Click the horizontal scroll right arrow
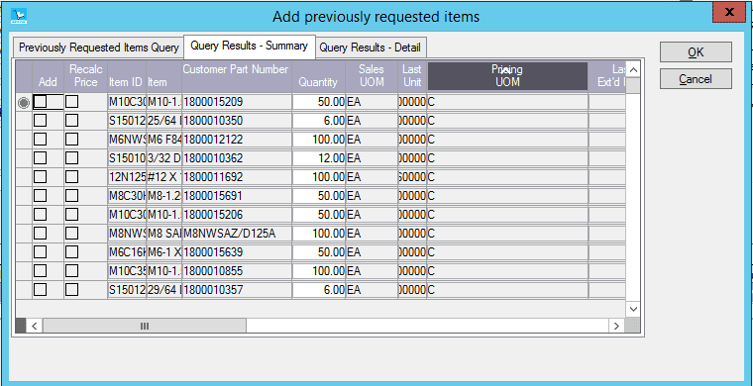The image size is (753, 386). (616, 326)
